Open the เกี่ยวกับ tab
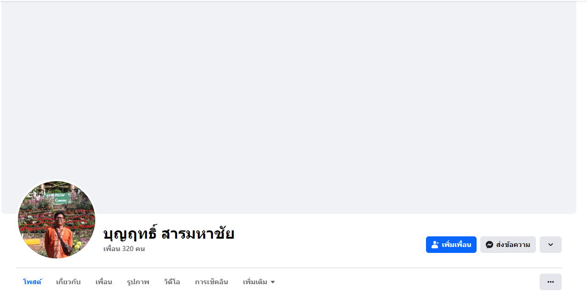 [x=68, y=282]
